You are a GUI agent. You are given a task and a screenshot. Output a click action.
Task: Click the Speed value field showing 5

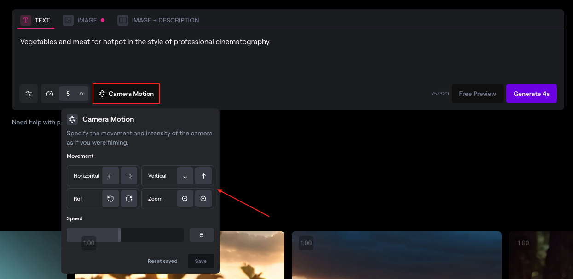coord(202,235)
